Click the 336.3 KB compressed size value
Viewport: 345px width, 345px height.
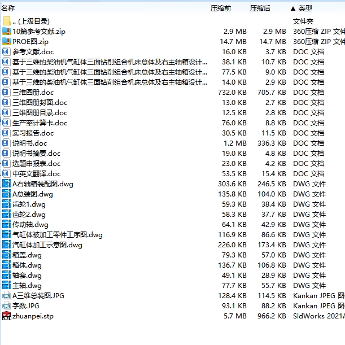pos(272,143)
